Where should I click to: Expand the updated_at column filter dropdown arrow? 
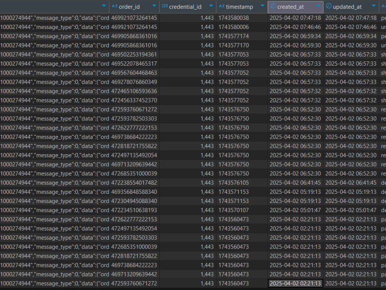coord(373,6)
